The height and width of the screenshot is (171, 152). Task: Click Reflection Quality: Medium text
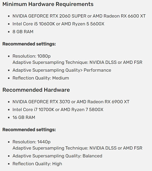(41, 78)
